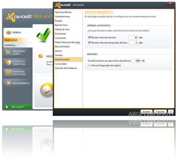Open the Additional Protection square icon
This screenshot has height=157, width=177.
[9, 73]
